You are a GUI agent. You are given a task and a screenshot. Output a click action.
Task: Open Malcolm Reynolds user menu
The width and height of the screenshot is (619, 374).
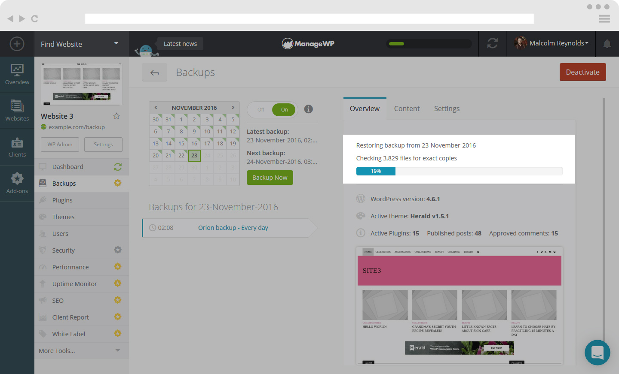551,43
